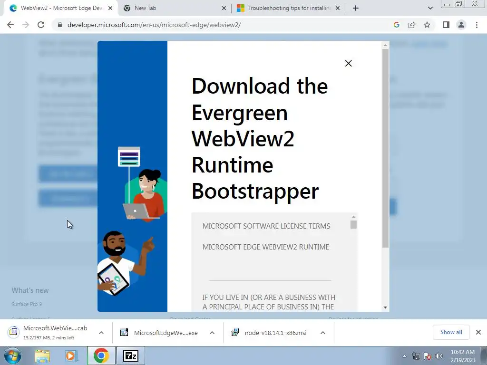Open the Chrome three-dot menu
The height and width of the screenshot is (365, 487).
pyautogui.click(x=477, y=25)
